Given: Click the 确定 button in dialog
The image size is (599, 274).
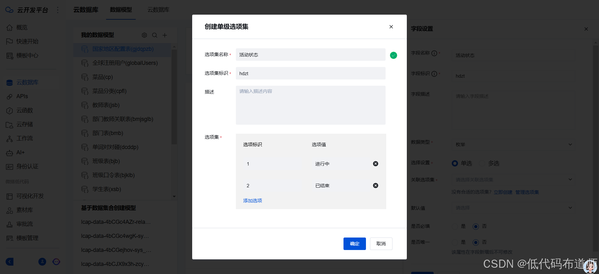Looking at the screenshot, I should pos(355,244).
